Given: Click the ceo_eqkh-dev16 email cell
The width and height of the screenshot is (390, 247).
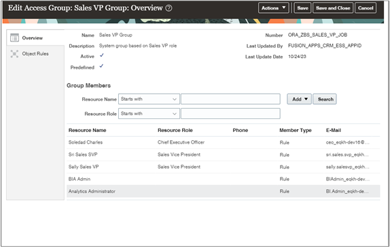Looking at the screenshot, I should pos(347,142).
